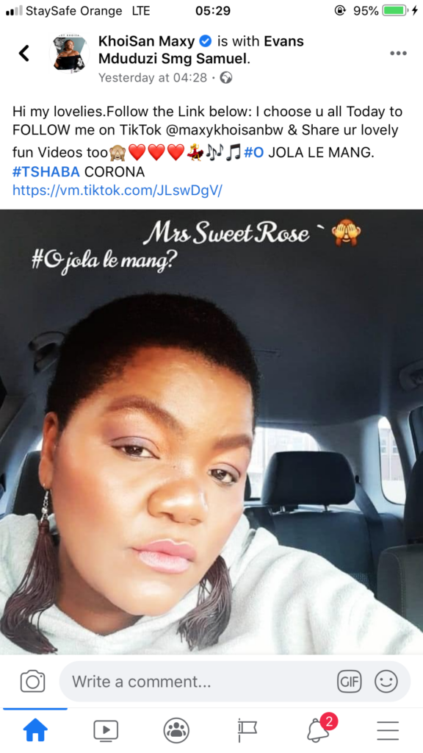Open the selfie photo in the post
423x753 pixels.
click(211, 432)
